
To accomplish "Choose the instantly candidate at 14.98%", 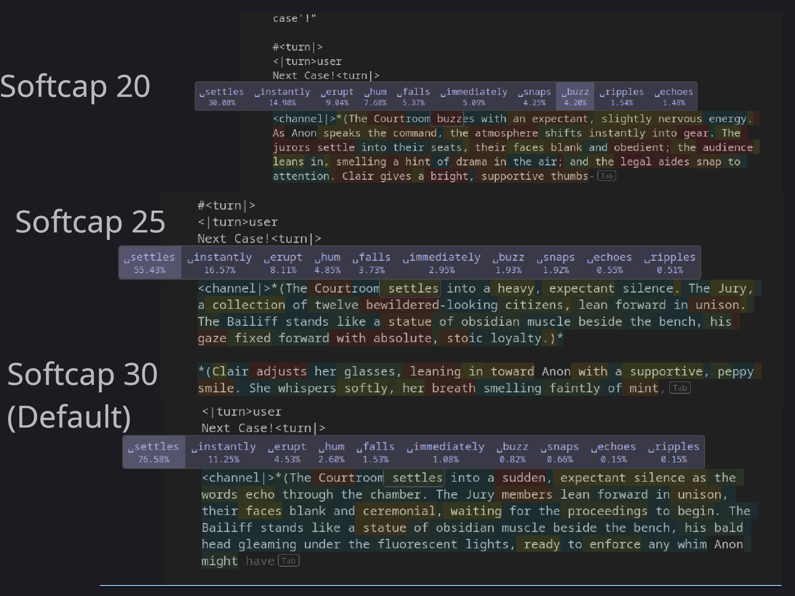I will pyautogui.click(x=282, y=96).
